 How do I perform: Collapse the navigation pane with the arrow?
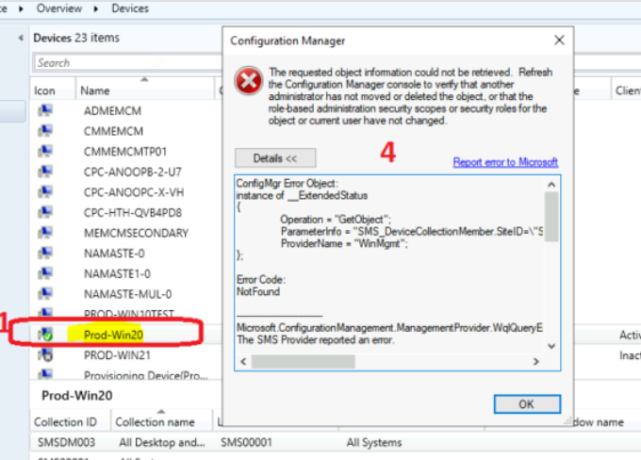(x=21, y=38)
